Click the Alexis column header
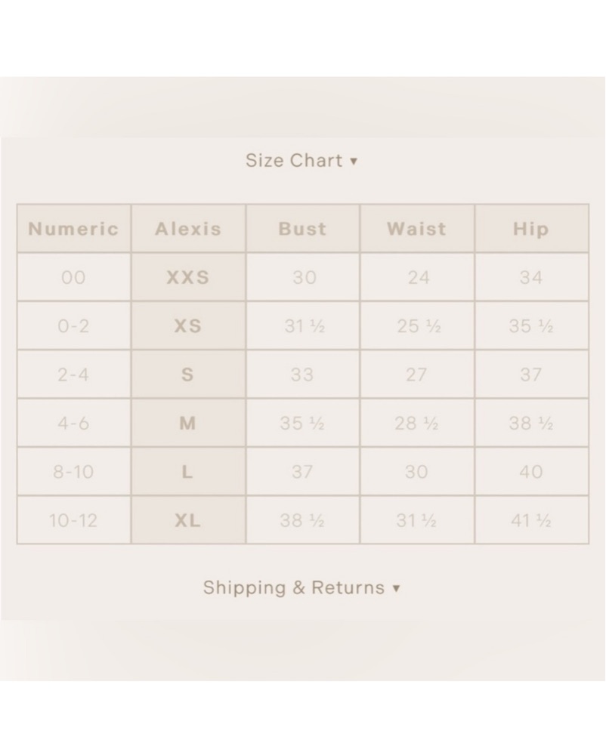This screenshot has width=606, height=755. point(188,229)
